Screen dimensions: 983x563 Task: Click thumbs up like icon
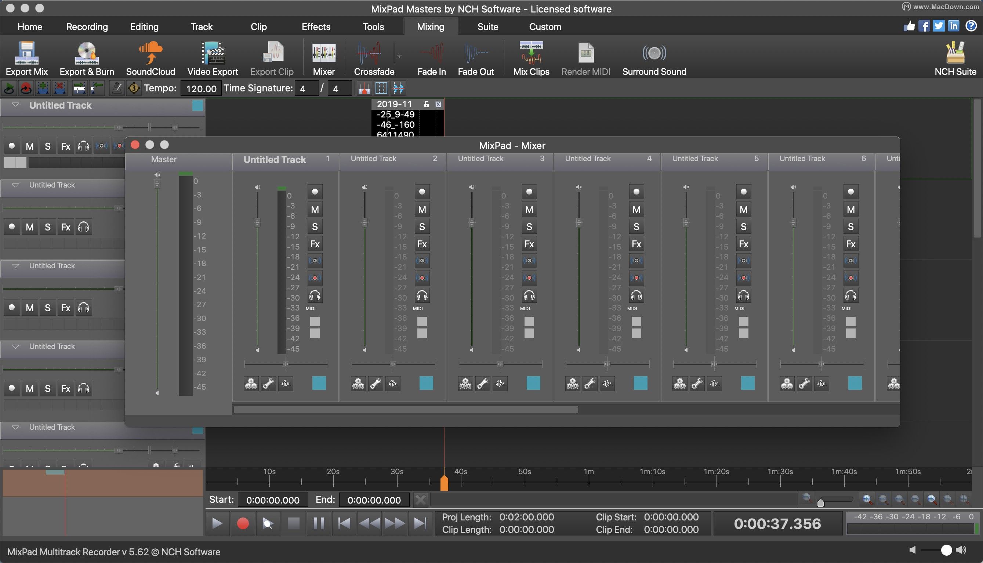click(909, 26)
